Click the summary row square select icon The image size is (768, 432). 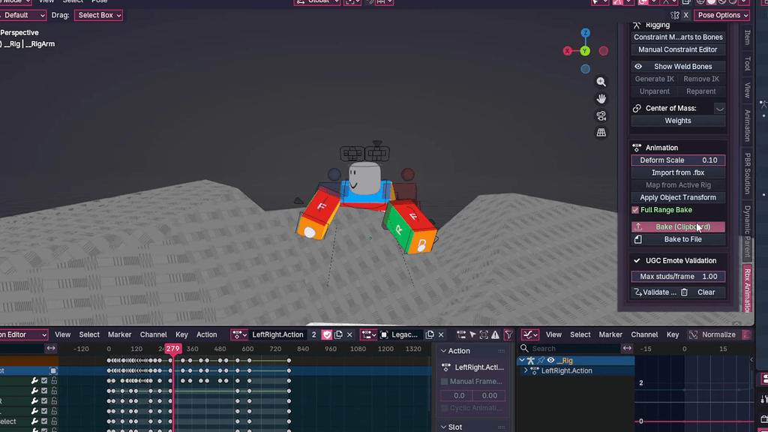click(x=53, y=370)
